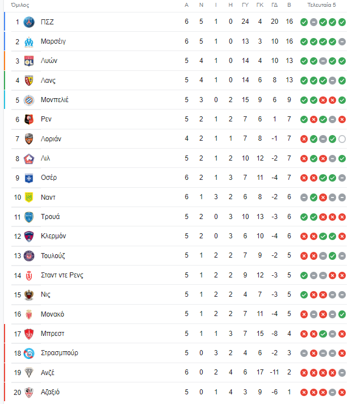Open the Μονπελιέ club logo
This screenshot has height=404, width=356.
click(x=29, y=100)
